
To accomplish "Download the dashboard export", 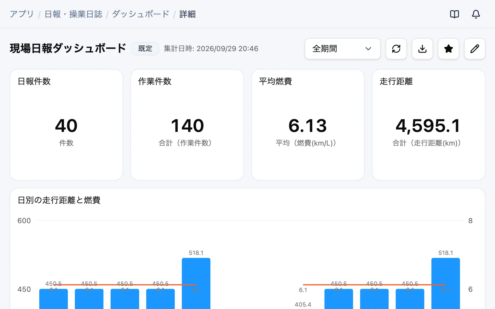I will [x=422, y=49].
